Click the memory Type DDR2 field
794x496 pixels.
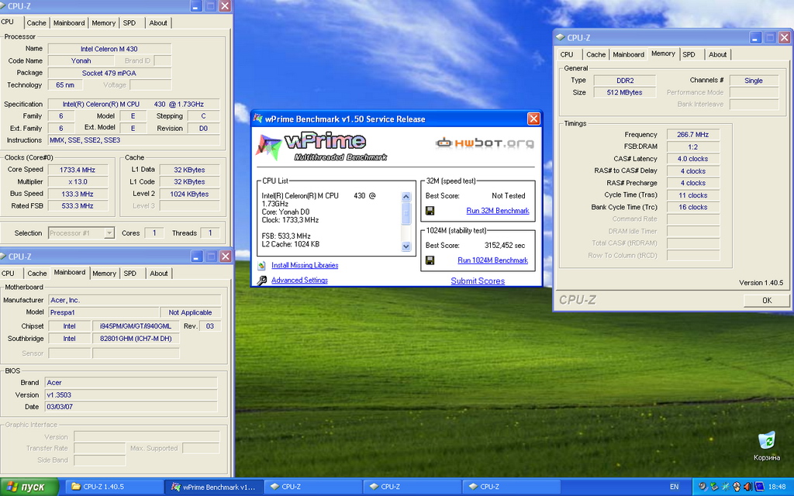625,81
